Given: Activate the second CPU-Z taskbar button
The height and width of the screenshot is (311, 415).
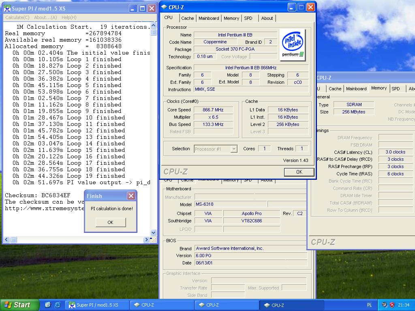Looking at the screenshot, I should [227, 305].
